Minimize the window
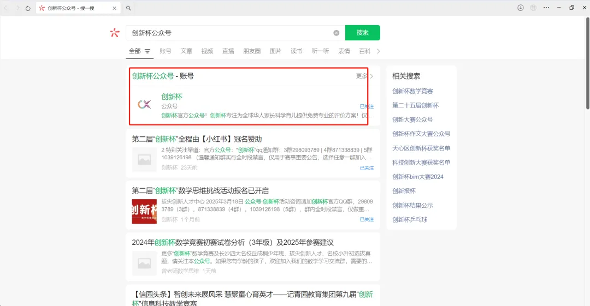590x306 pixels. point(559,8)
